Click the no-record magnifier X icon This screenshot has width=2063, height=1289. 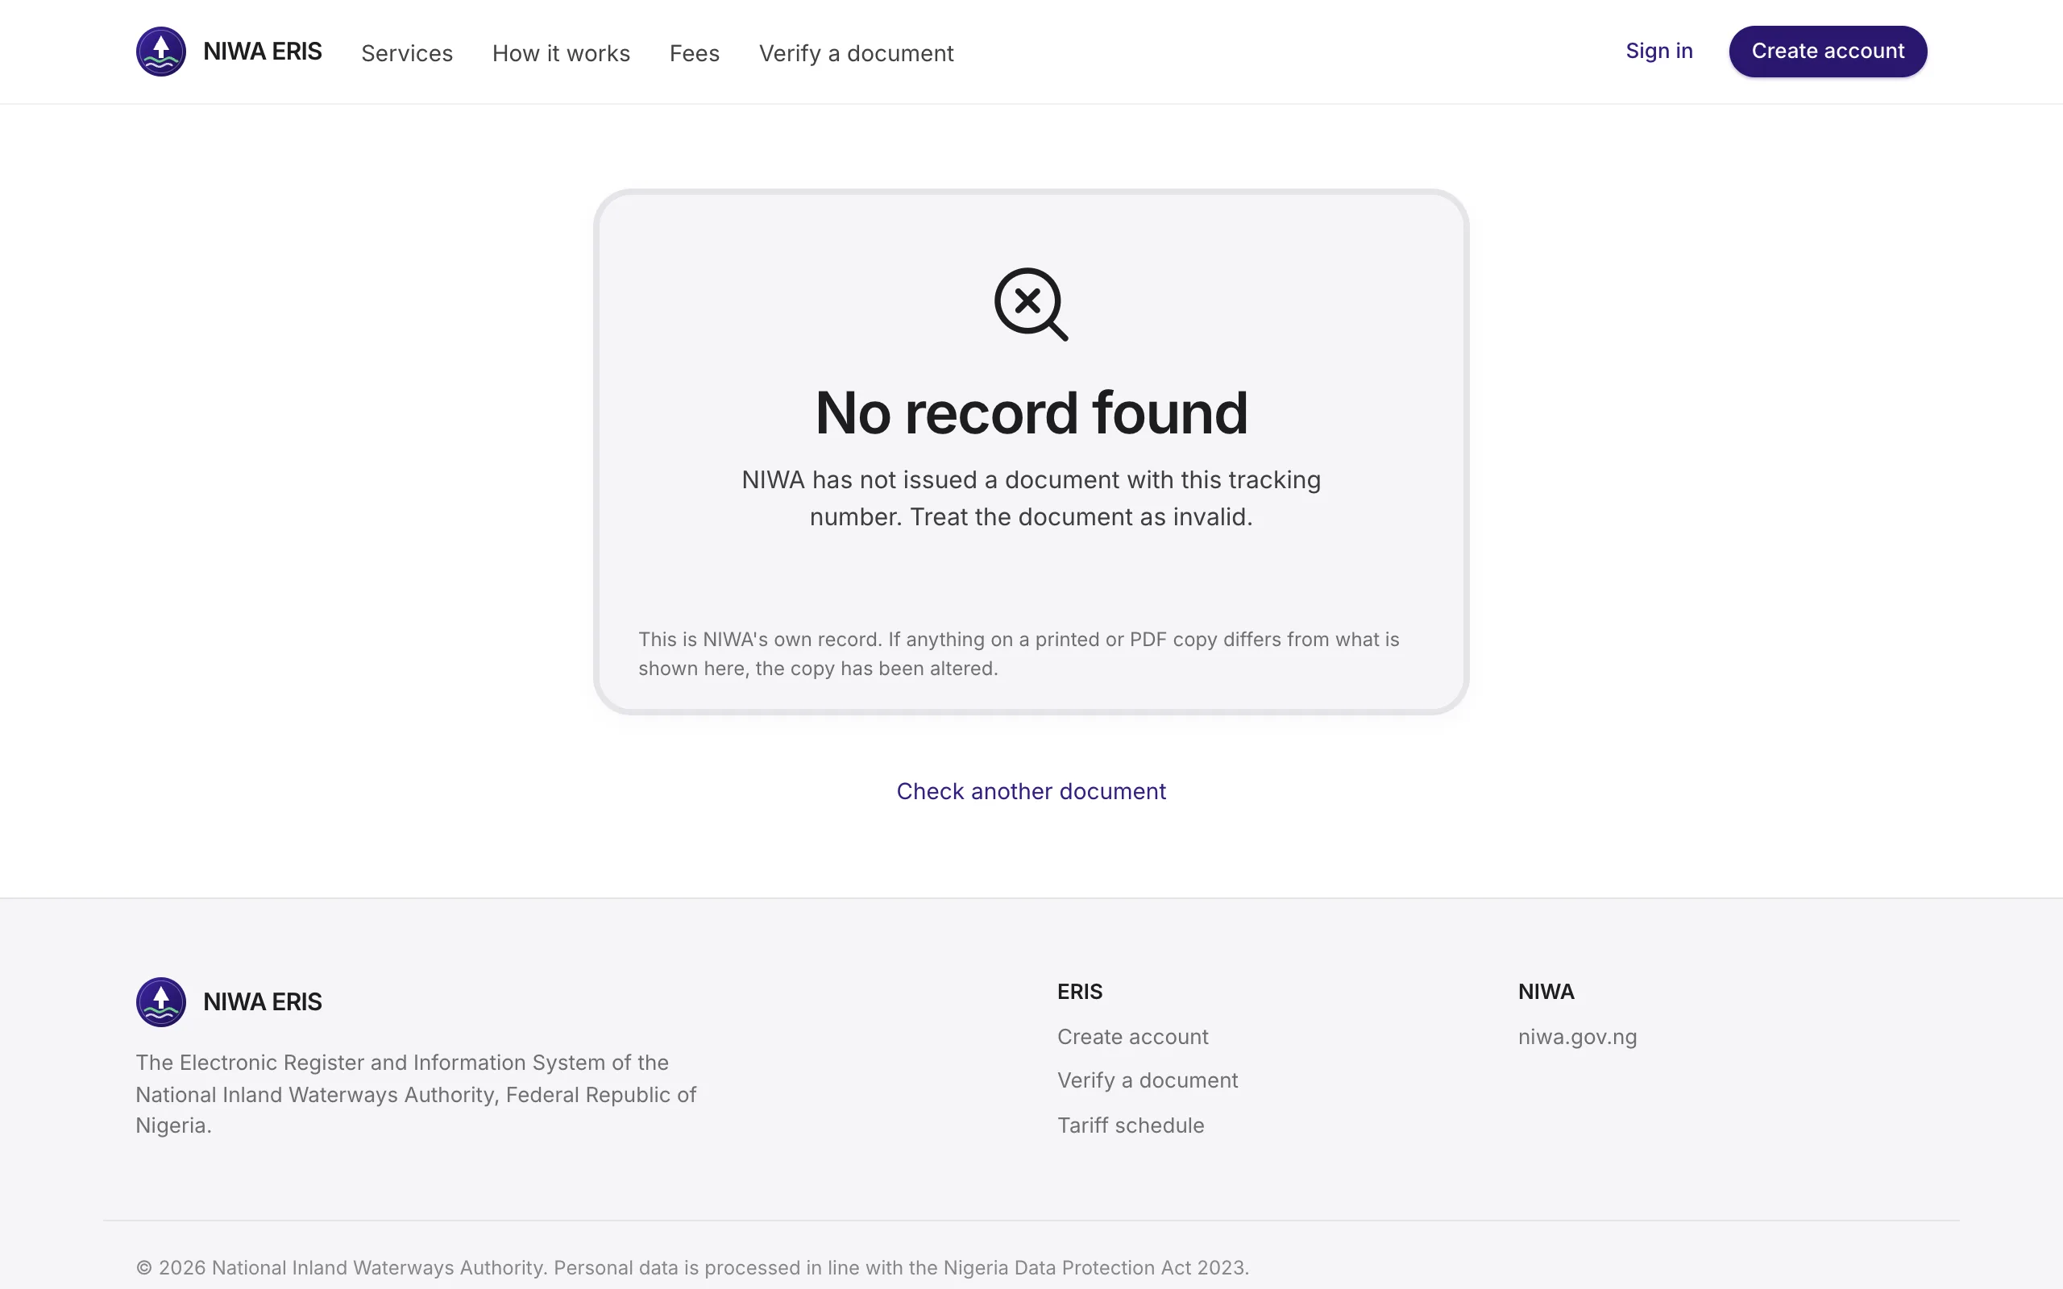point(1031,305)
